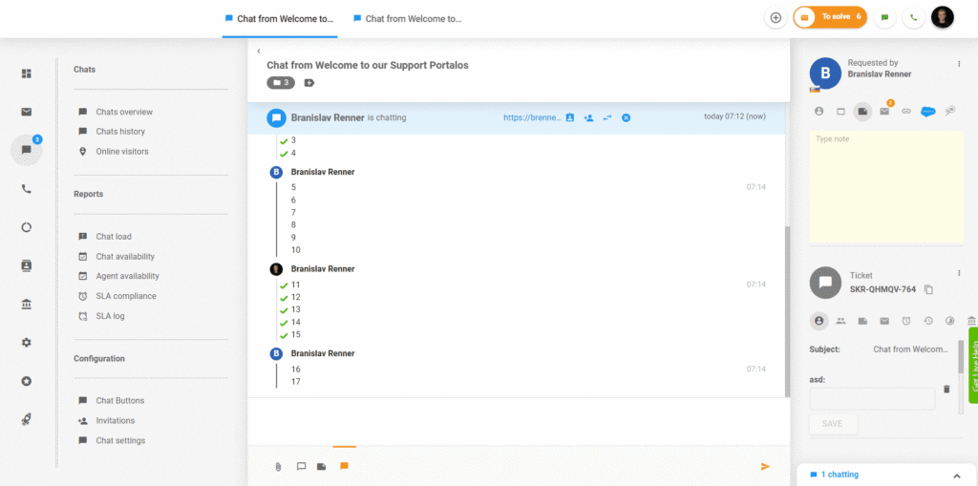This screenshot has height=486, width=978.
Task: Open the visitor's https://brenne... link
Action: (x=530, y=117)
